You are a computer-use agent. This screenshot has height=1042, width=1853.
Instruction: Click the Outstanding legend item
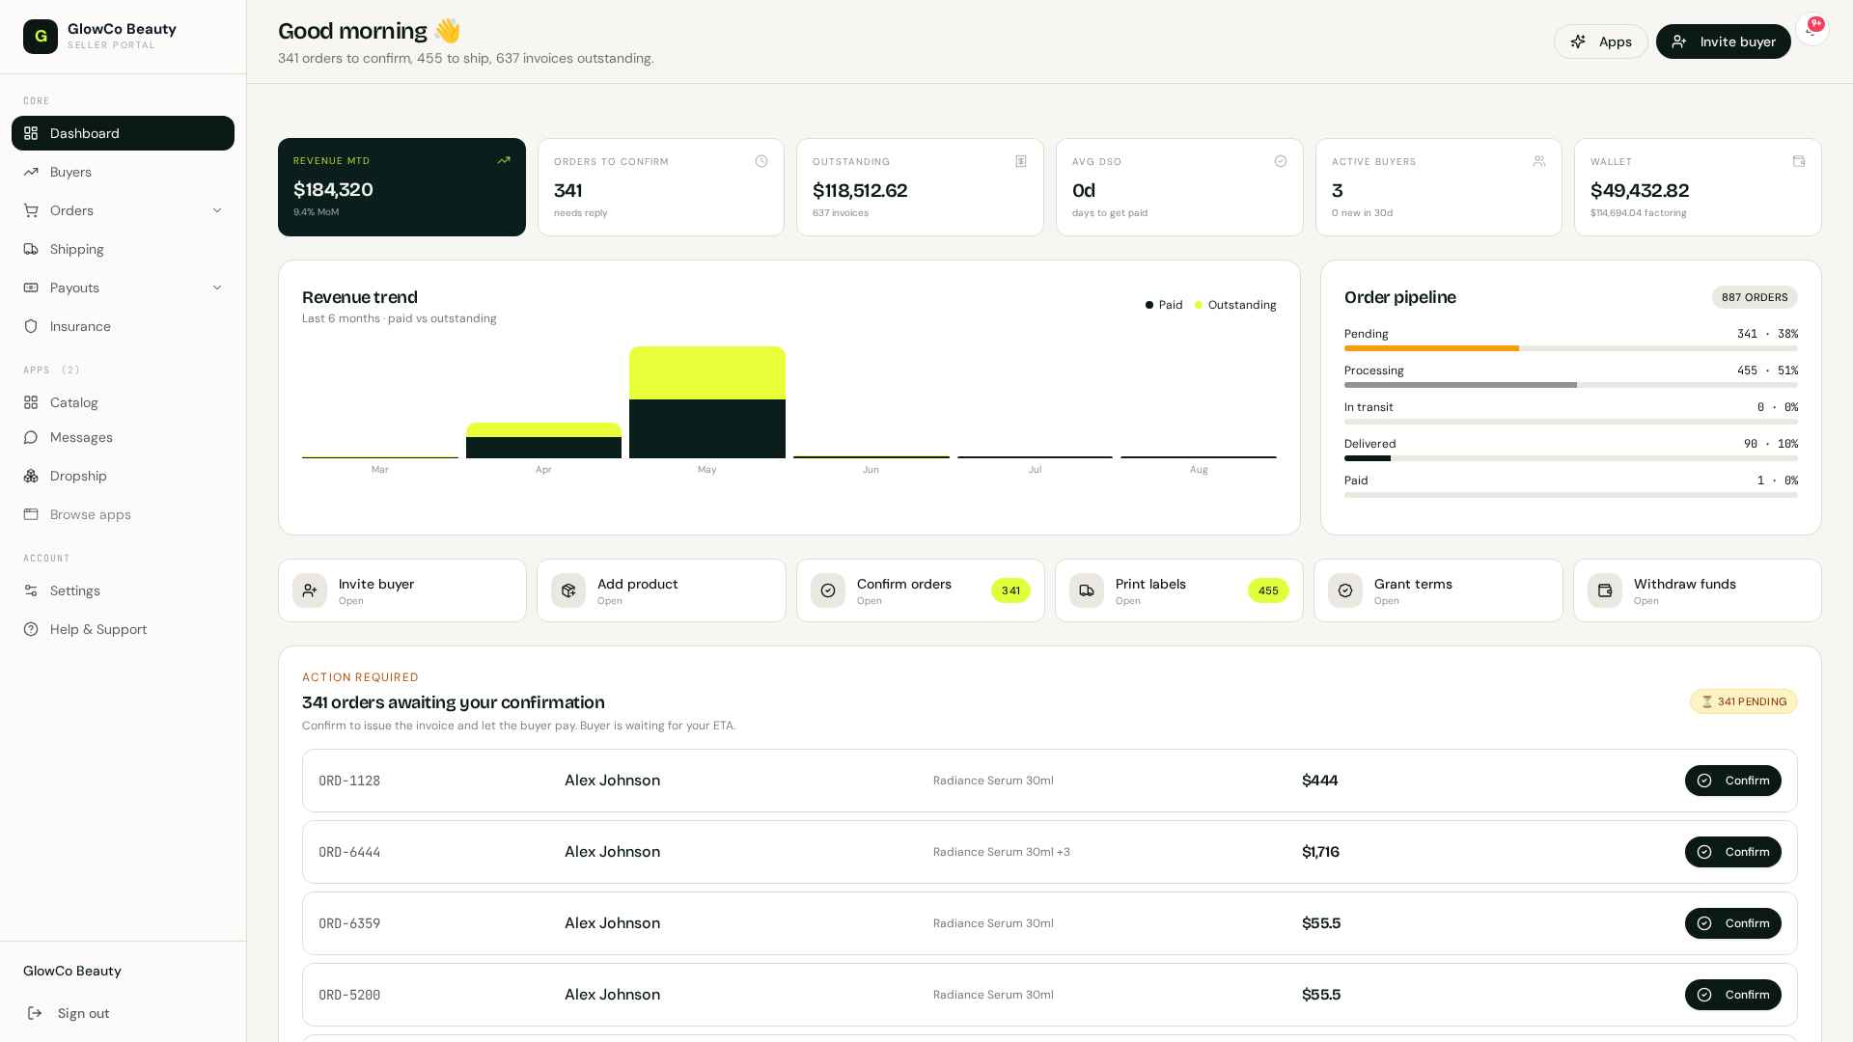pyautogui.click(x=1235, y=305)
